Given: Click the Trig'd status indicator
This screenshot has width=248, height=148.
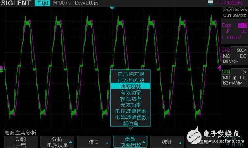Looking at the screenshot, I should (x=43, y=3).
